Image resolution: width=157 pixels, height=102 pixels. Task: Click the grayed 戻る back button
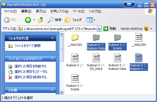pyautogui.click(x=10, y=20)
